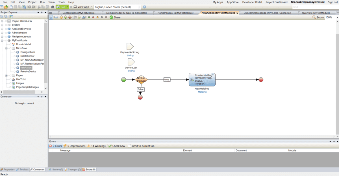Open the Changes (0) tab
The width and height of the screenshot is (339, 176).
73,170
